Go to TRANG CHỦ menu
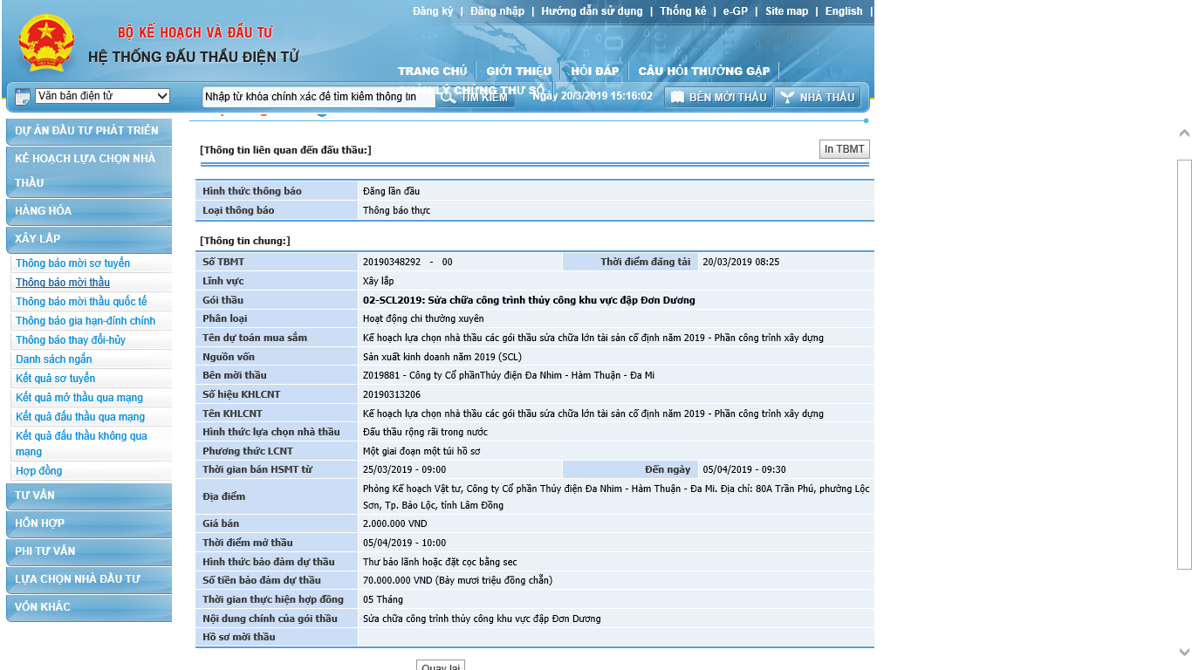 (433, 71)
